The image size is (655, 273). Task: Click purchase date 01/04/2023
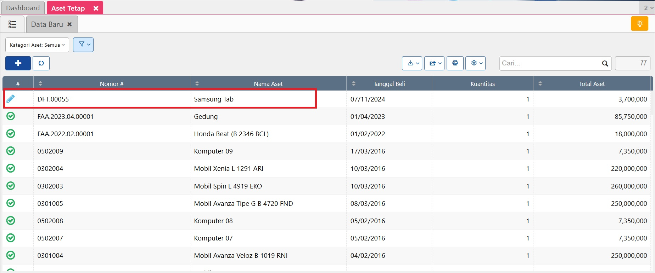[x=368, y=117]
